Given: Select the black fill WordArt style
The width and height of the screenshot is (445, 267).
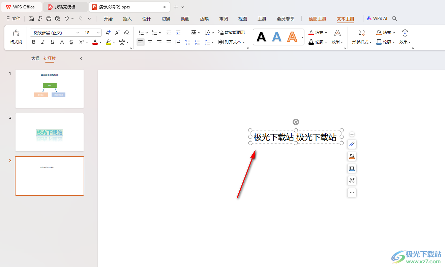Looking at the screenshot, I should pos(261,37).
